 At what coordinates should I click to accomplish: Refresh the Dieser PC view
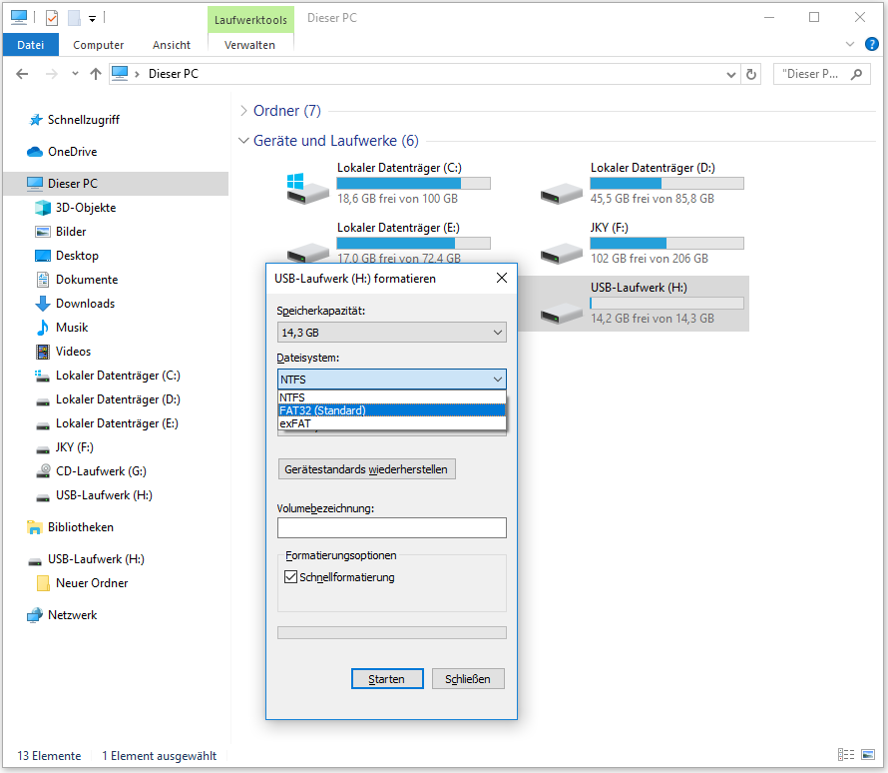coord(751,74)
